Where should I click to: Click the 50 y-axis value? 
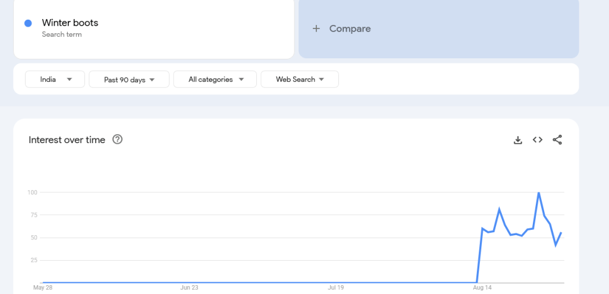33,238
